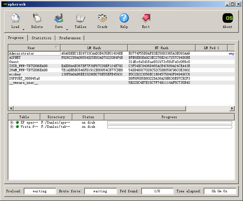The height and width of the screenshot is (201, 243).
Task: Open the Tables book icon
Action: click(80, 18)
